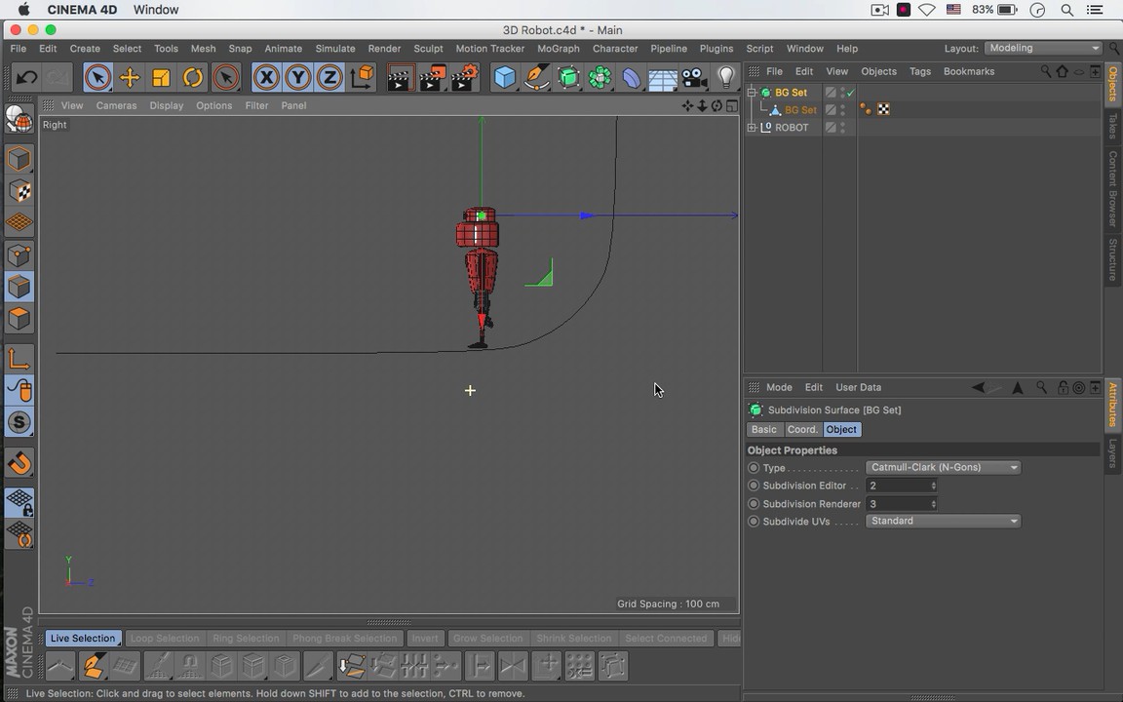Click the Light bulb icon
1123x702 pixels.
click(725, 78)
